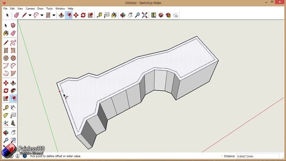
Task: Pick Scale tool in the Large Tool Set
Action: (x=6, y=98)
